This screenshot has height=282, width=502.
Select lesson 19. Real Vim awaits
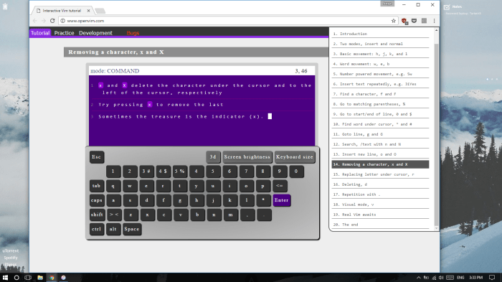click(x=380, y=215)
